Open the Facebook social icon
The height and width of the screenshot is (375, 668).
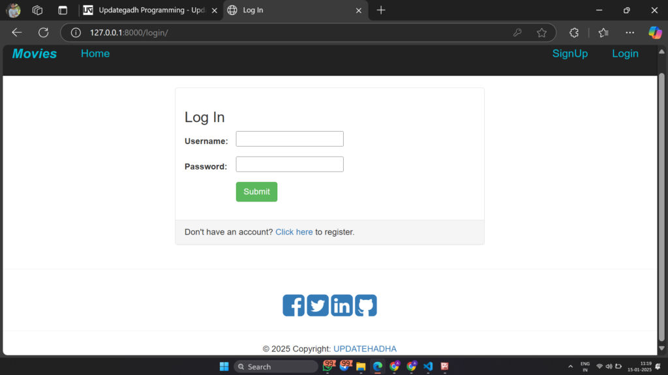coord(294,305)
